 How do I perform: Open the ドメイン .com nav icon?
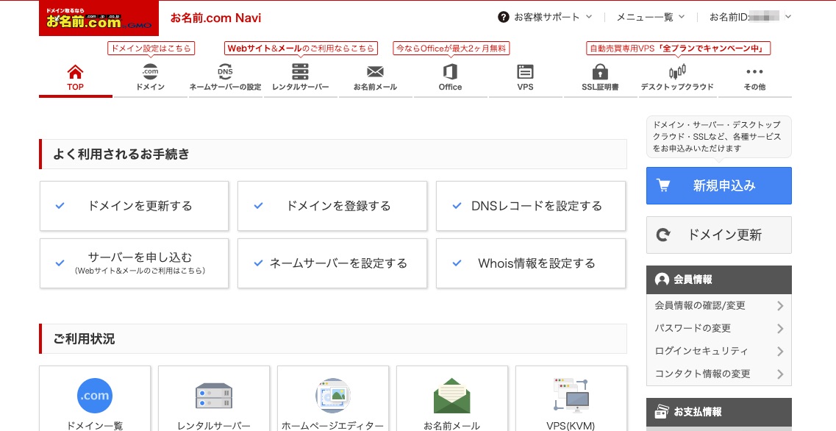click(150, 71)
